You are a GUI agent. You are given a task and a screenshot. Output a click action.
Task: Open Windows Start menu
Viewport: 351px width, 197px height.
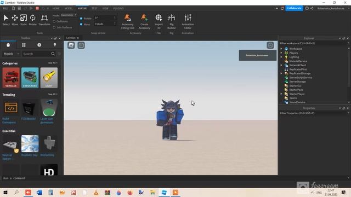click(5, 192)
